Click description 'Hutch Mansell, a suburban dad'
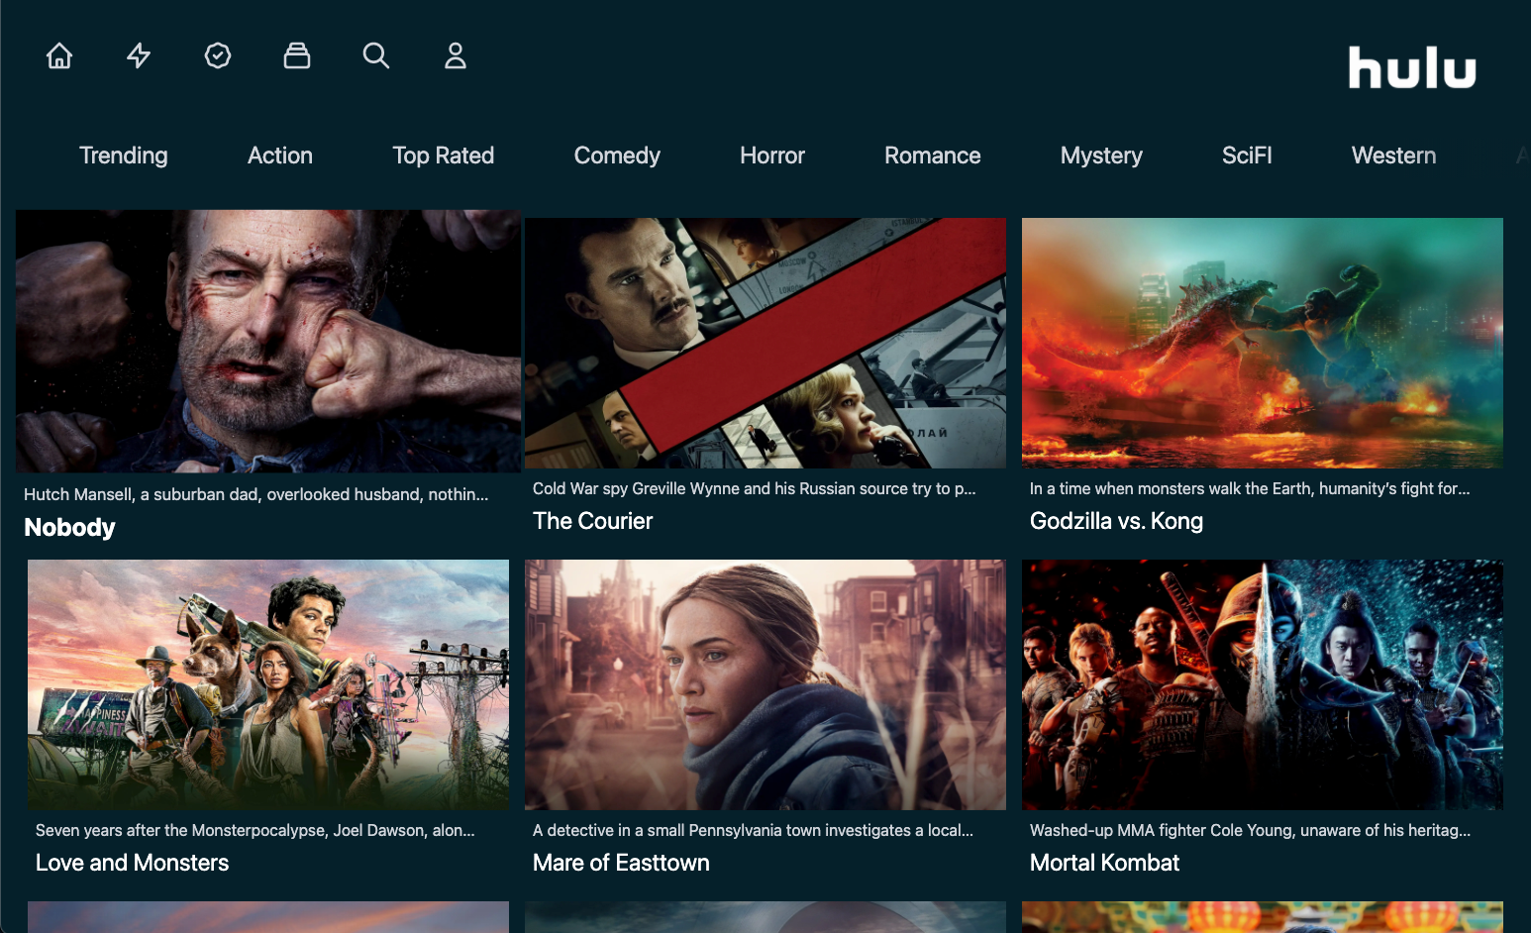This screenshot has height=933, width=1531. 256,494
